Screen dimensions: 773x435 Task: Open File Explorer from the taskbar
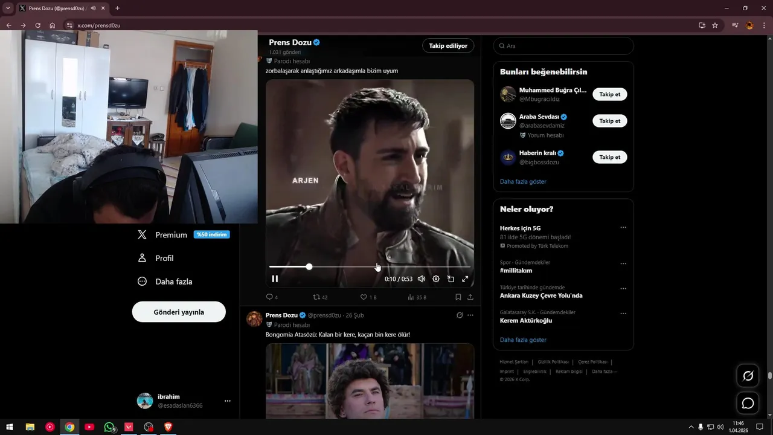tap(30, 427)
